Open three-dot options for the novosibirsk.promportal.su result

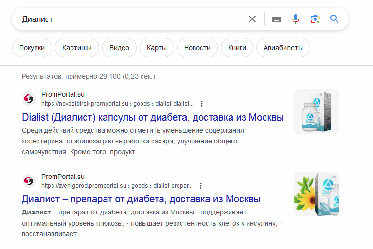pyautogui.click(x=202, y=104)
